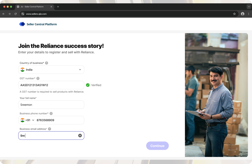
Task: Bookmark this page with star icon
Action: tap(234, 14)
